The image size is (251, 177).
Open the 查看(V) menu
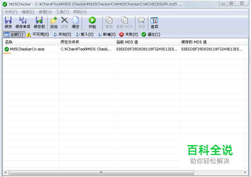(x=45, y=12)
